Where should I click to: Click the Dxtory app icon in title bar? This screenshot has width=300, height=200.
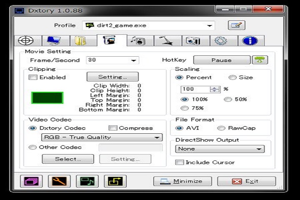pos(19,10)
